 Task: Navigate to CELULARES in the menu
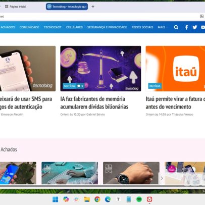point(74,27)
